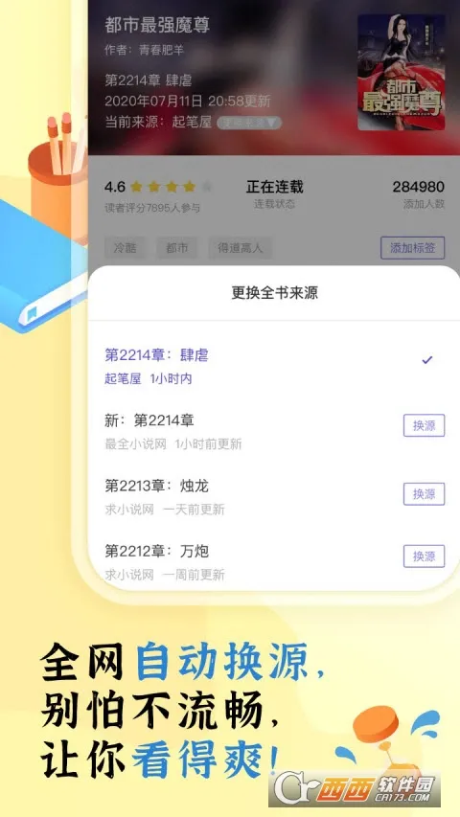Tap the 4.6 reader rating score
The width and height of the screenshot is (460, 817).
click(x=115, y=187)
